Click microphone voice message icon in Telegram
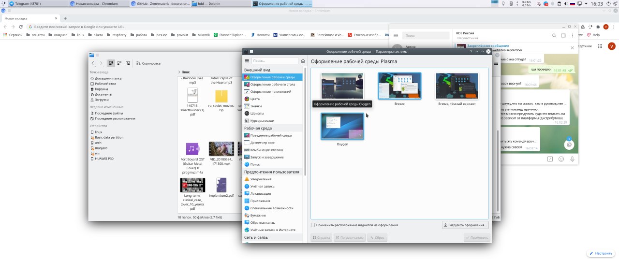 (573, 159)
